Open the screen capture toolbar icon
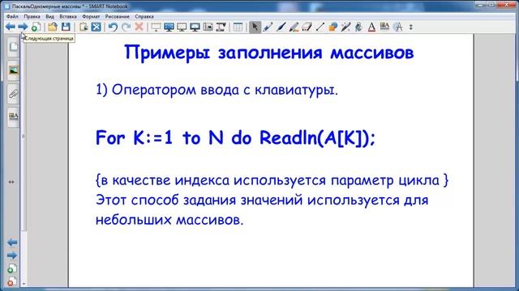Screen dimensions: 519x291 [208, 27]
